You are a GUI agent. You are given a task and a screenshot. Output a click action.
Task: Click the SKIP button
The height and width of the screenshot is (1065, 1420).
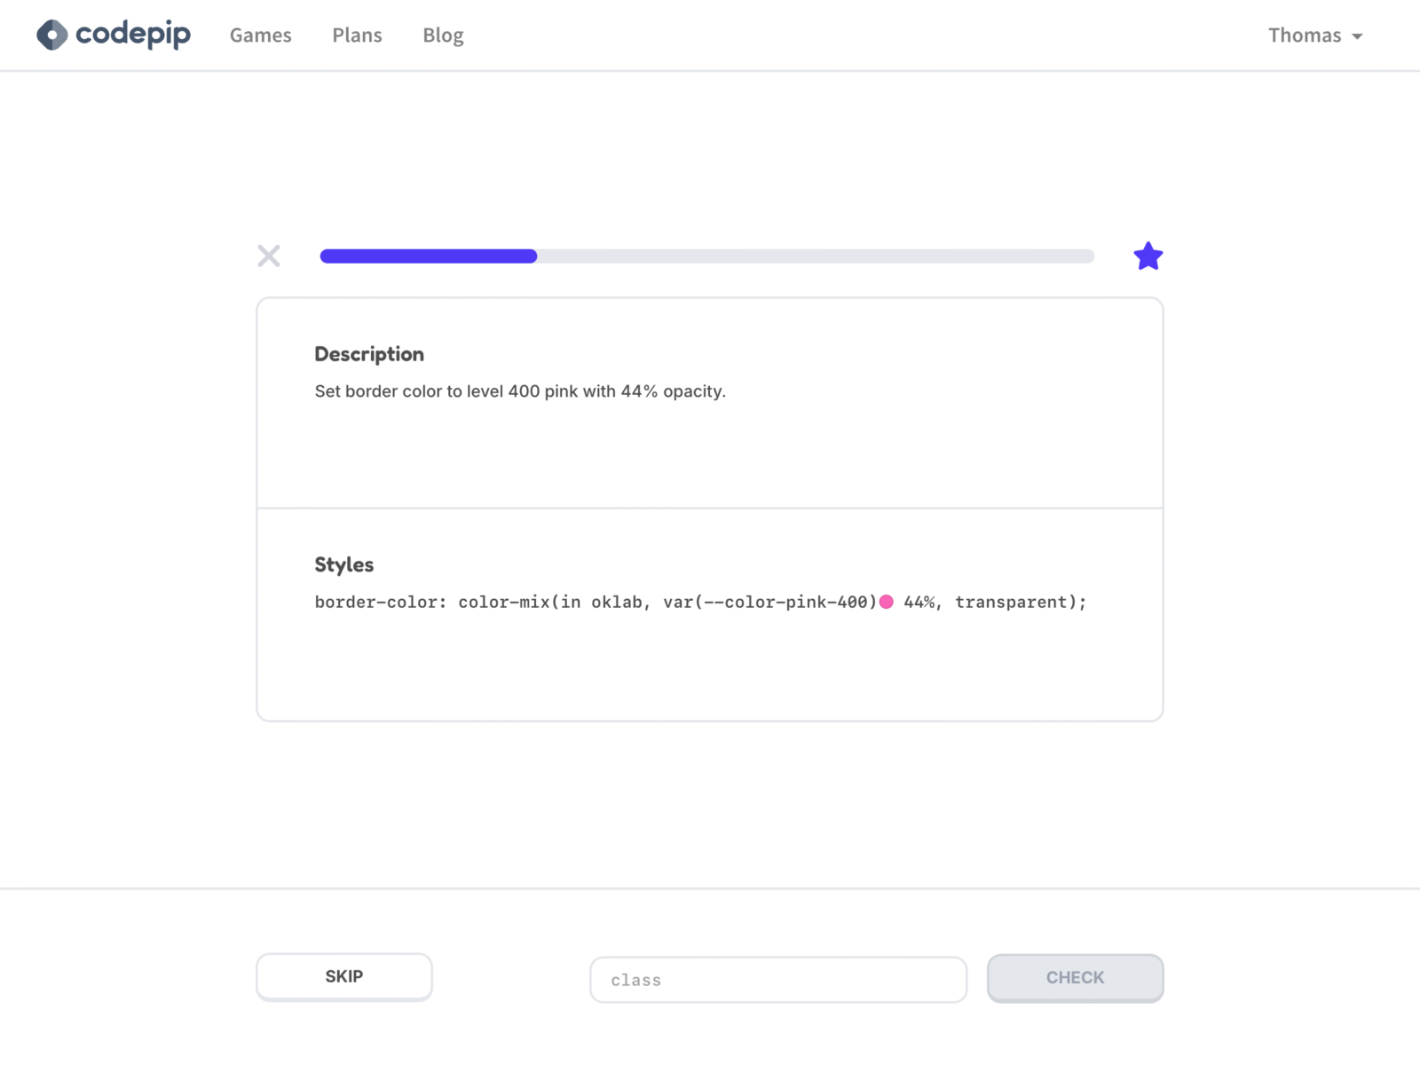pyautogui.click(x=344, y=977)
